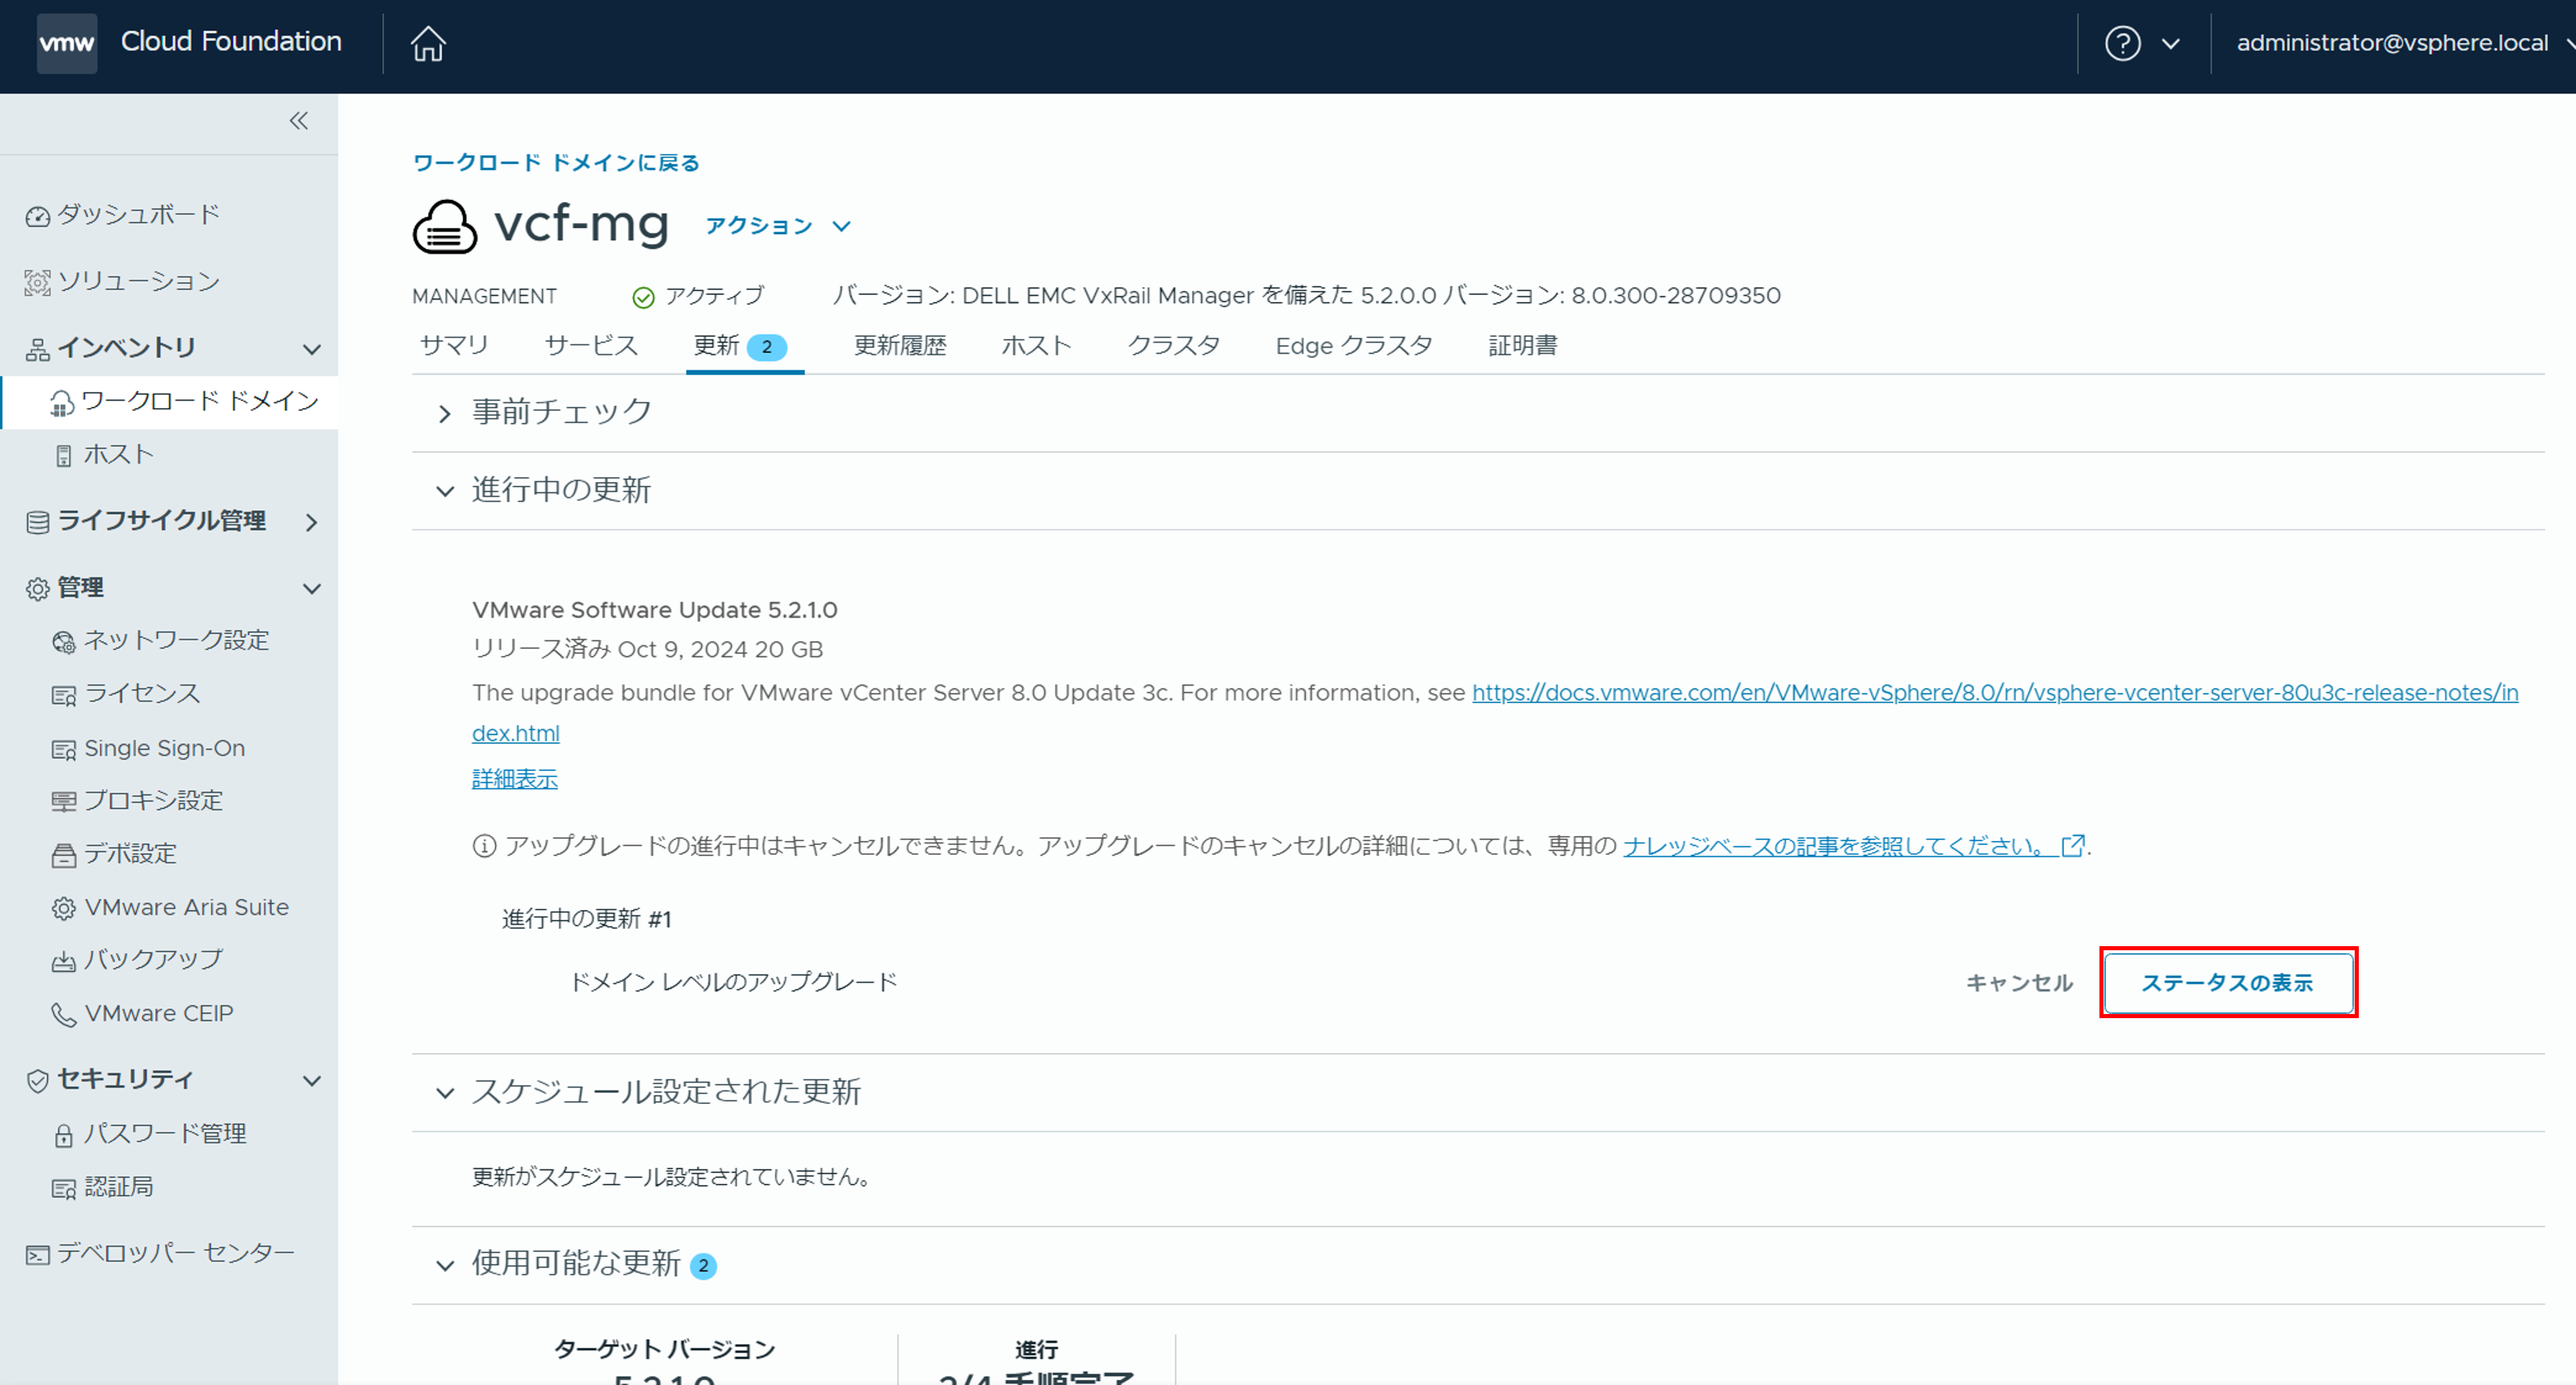The image size is (2576, 1385).
Task: Switch to the 証明書 tab
Action: [1523, 346]
